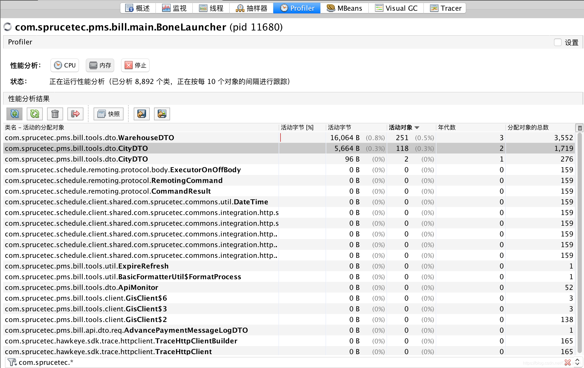Image resolution: width=584 pixels, height=368 pixels.
Task: Click the trash can garbage collection icon
Action: 55,114
